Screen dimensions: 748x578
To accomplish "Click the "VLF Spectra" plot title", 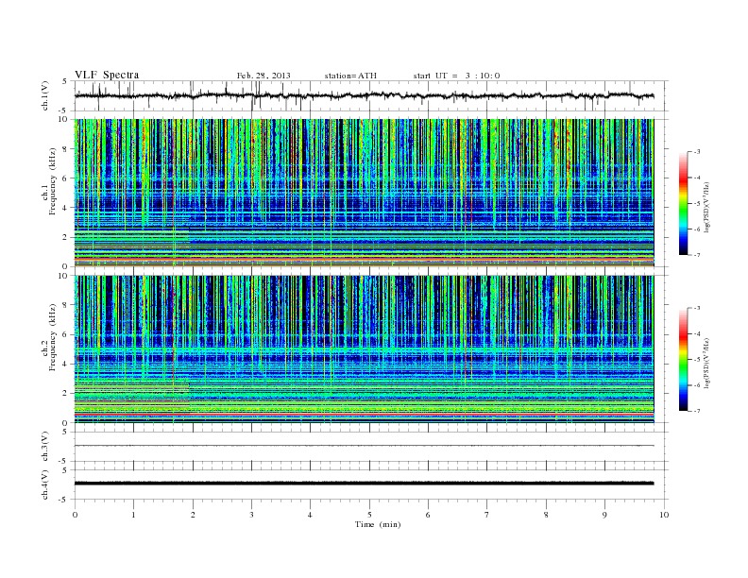I will 107,75.
